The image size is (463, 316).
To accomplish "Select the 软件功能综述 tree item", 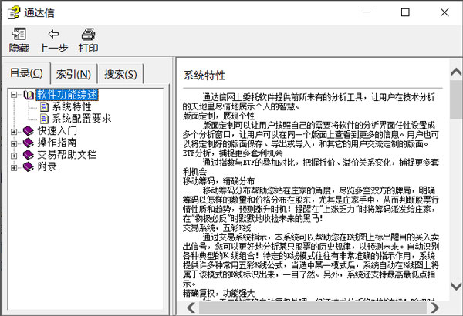I will 67,95.
